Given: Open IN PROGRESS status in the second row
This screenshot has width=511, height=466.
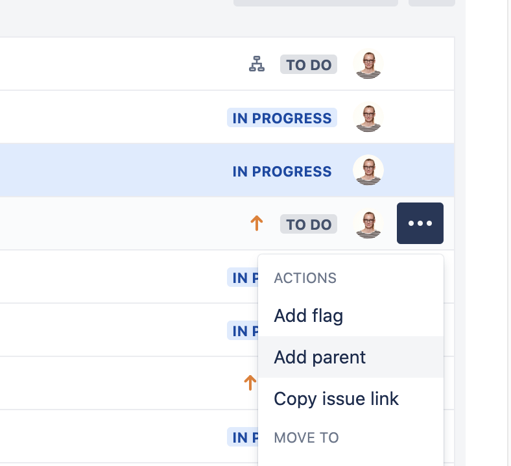Looking at the screenshot, I should (x=282, y=118).
